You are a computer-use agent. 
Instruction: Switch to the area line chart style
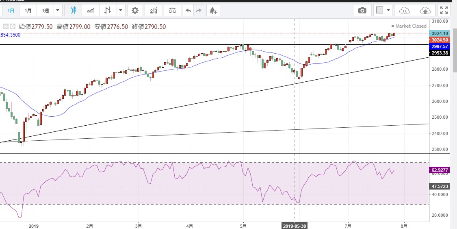coord(90,11)
